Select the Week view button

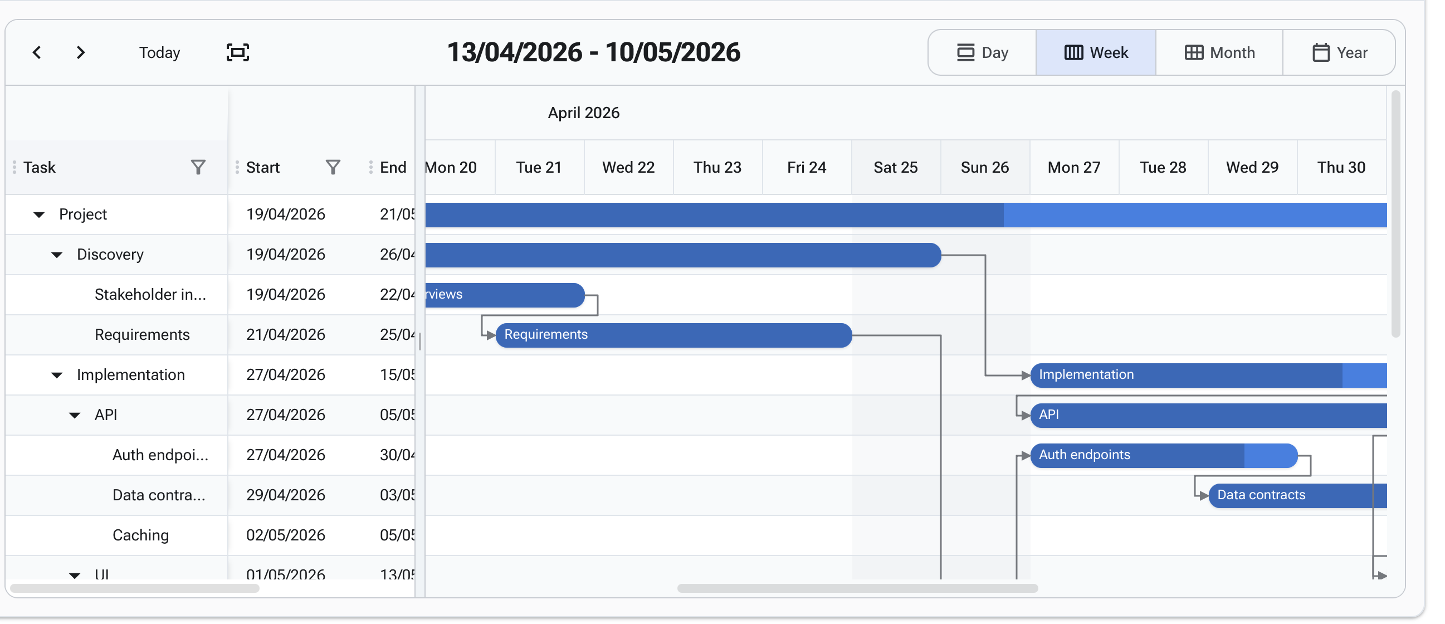tap(1096, 53)
